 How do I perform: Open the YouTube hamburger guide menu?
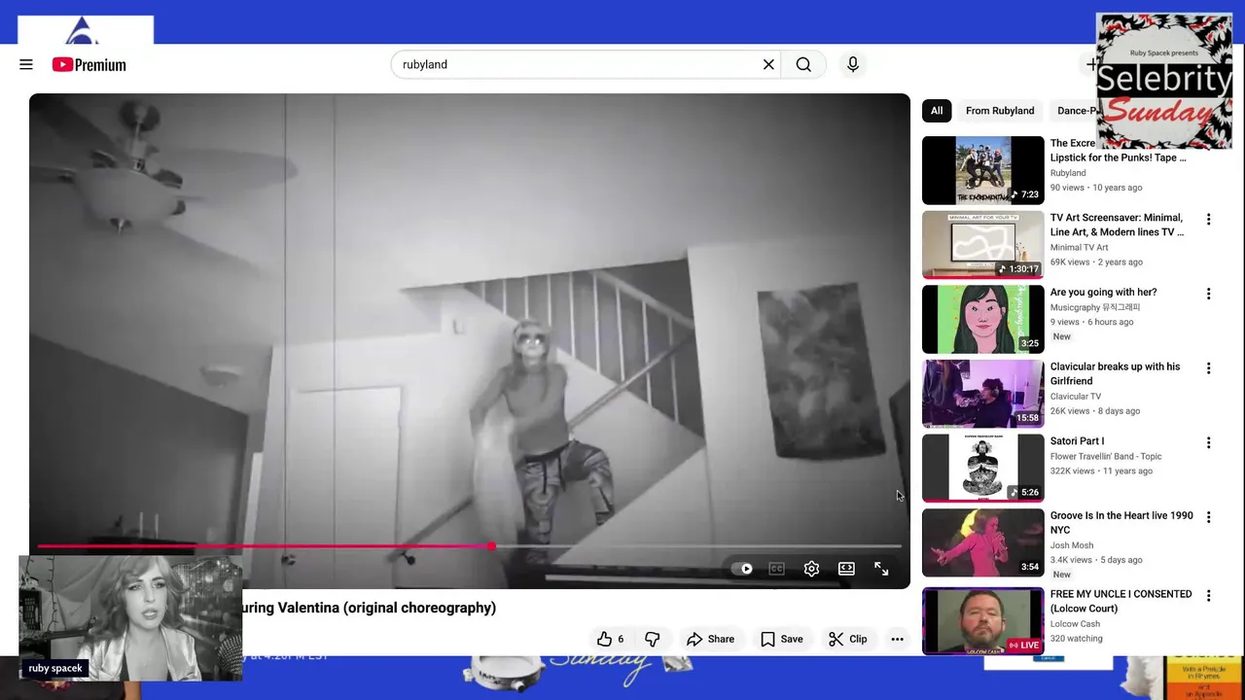26,64
